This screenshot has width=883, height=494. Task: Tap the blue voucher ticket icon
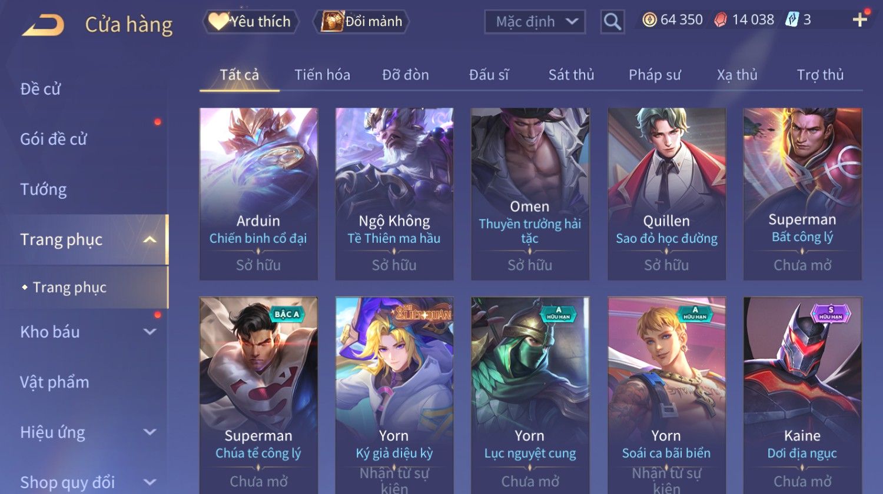(x=792, y=20)
